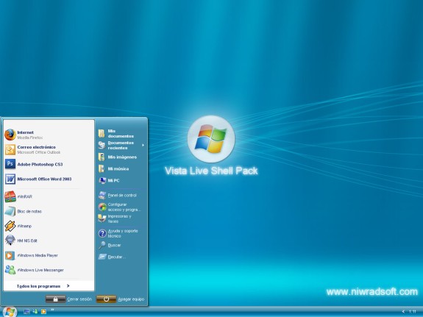
Task: Click the Windows Start orb on the taskbar
Action: [x=10, y=312]
